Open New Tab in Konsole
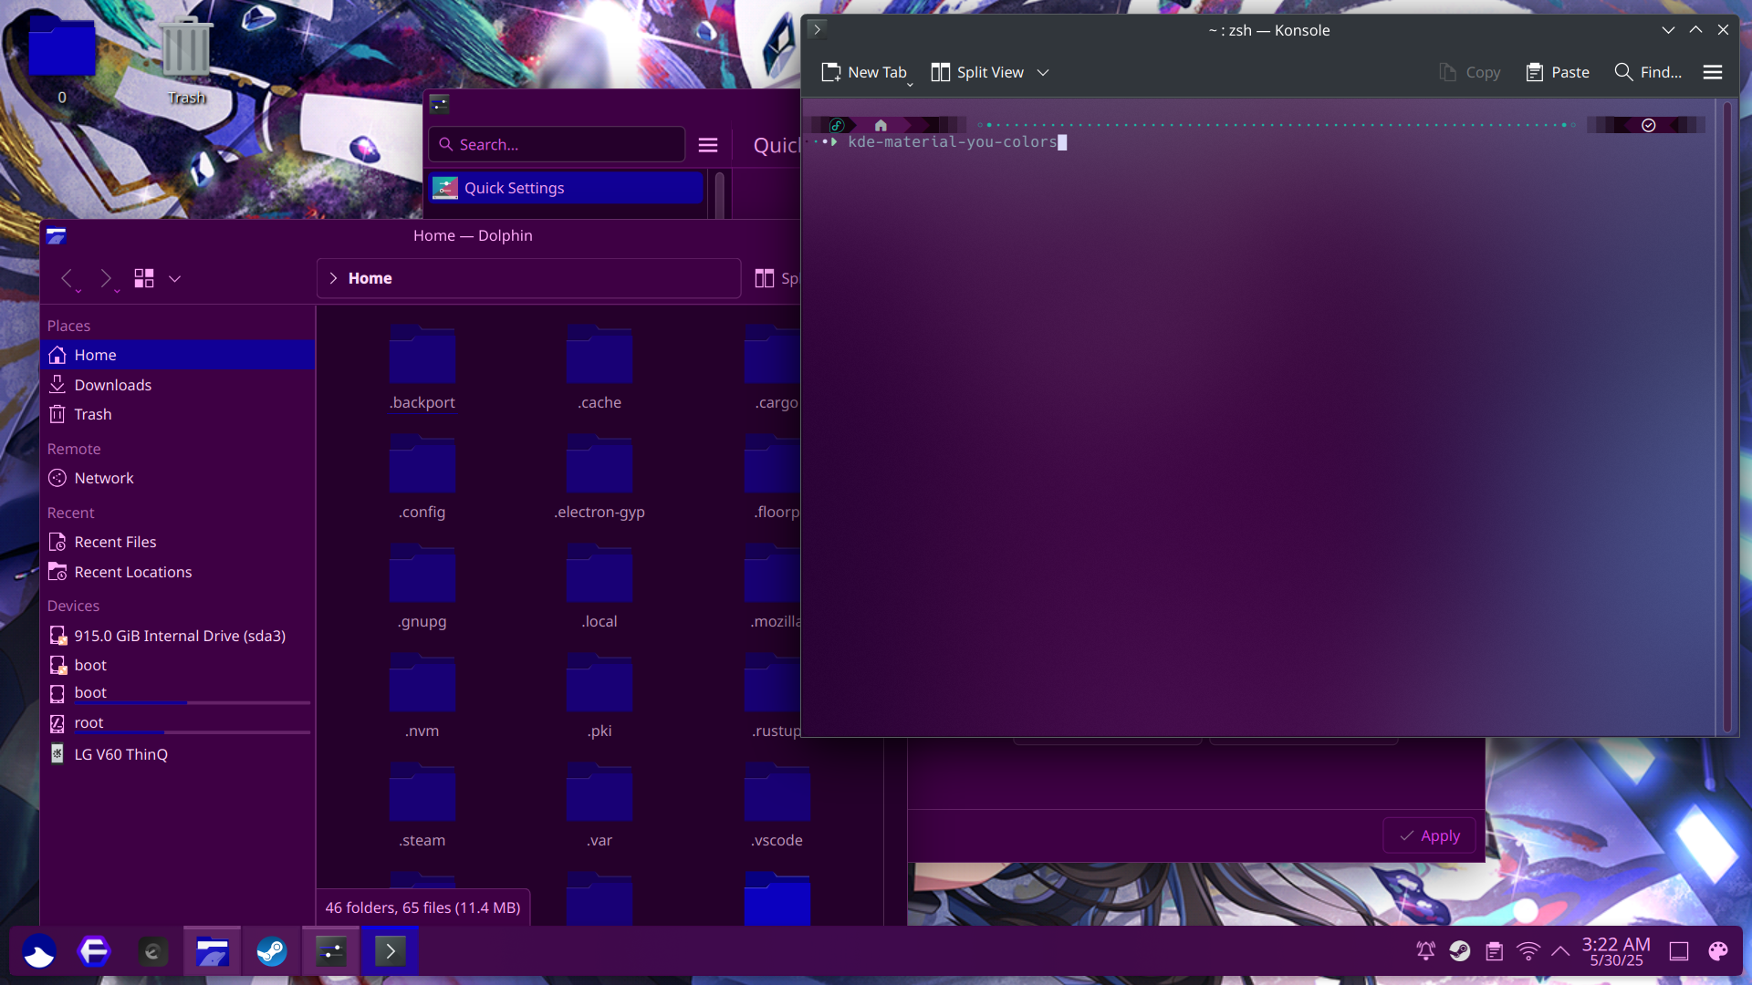 coord(864,72)
